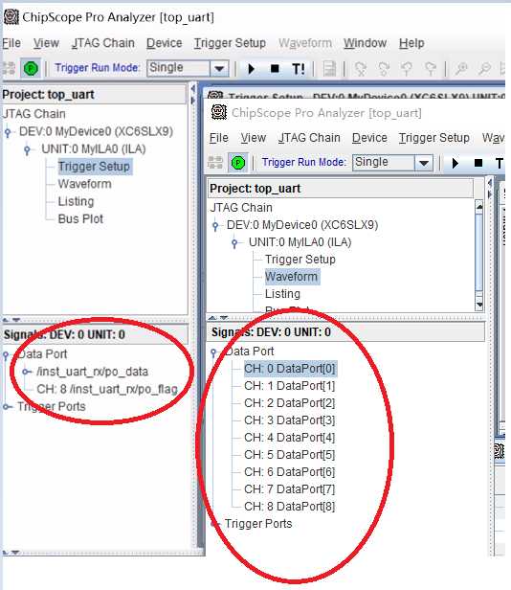Select Listing tree item in back window
The height and width of the screenshot is (590, 511).
tap(76, 201)
